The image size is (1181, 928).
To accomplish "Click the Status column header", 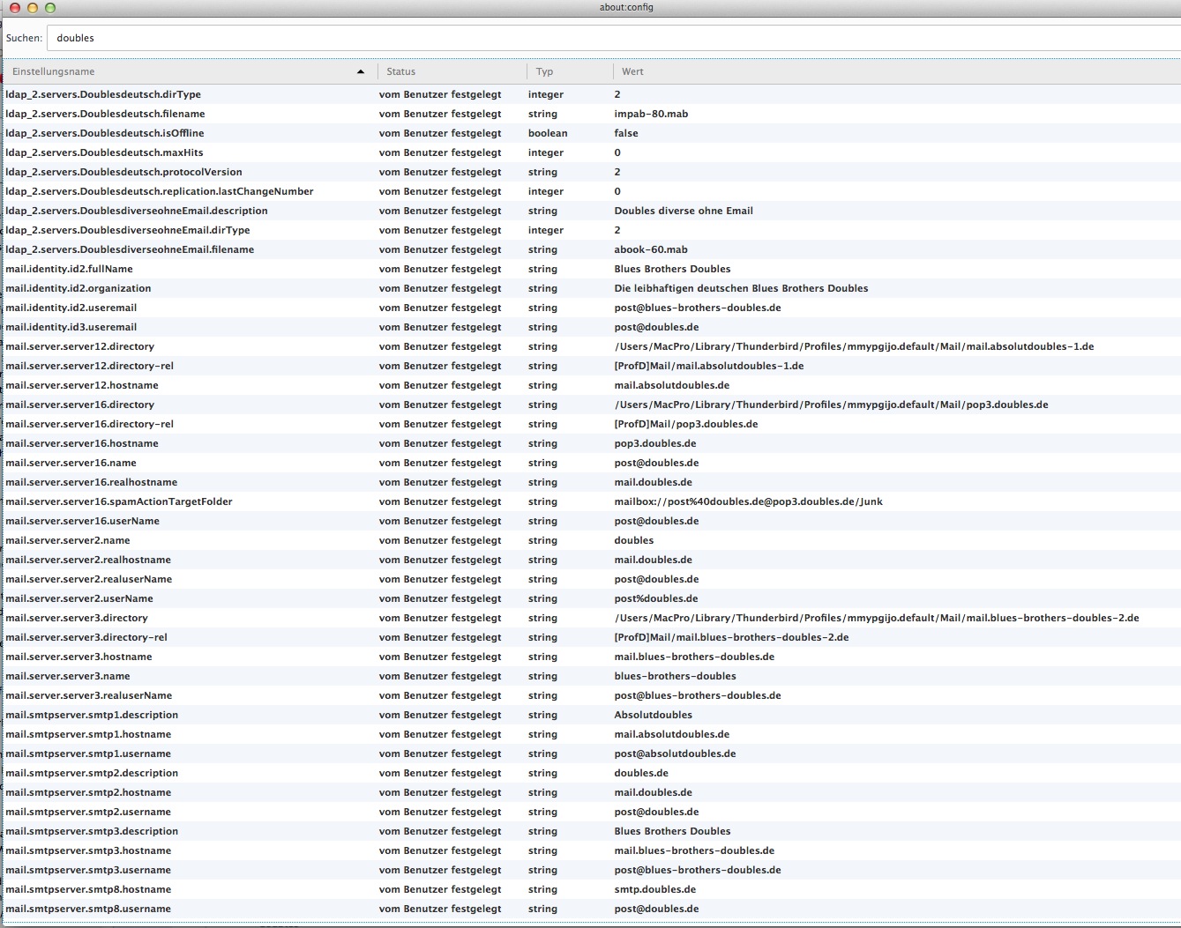I will point(450,71).
